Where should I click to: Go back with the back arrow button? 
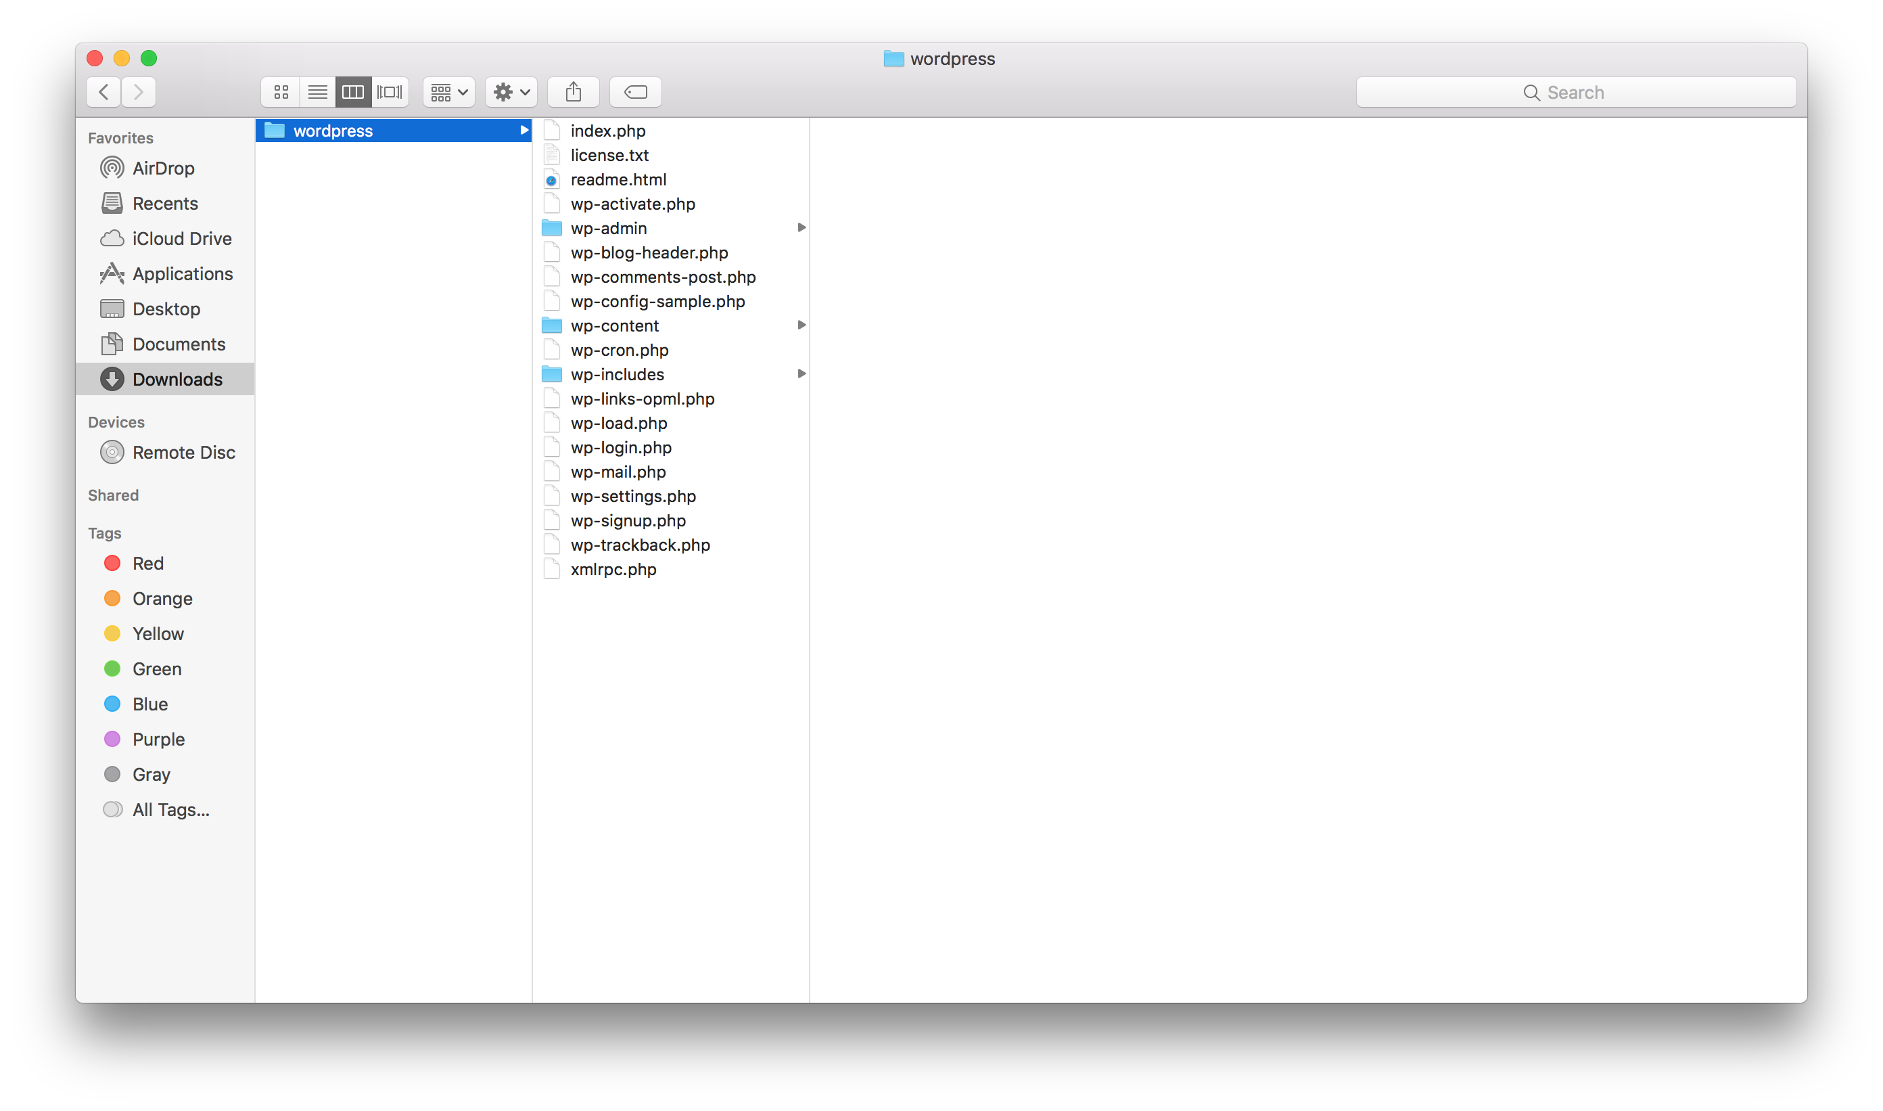coord(104,92)
